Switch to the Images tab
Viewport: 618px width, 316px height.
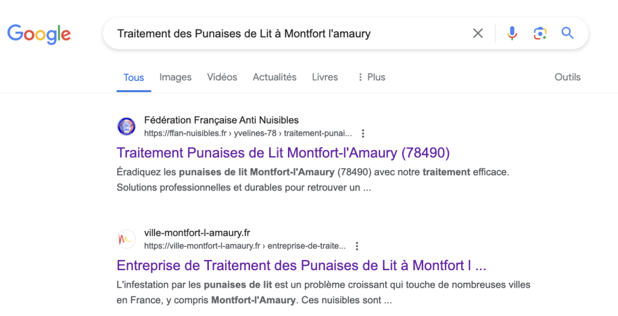point(176,77)
